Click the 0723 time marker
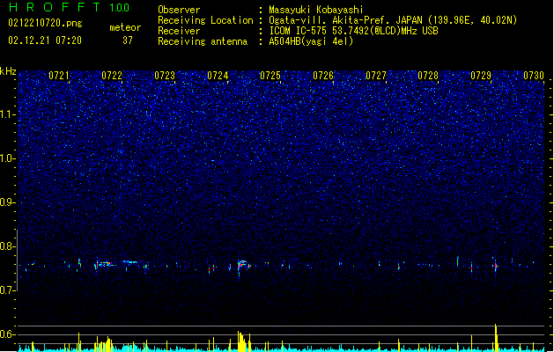The width and height of the screenshot is (554, 352). [165, 76]
